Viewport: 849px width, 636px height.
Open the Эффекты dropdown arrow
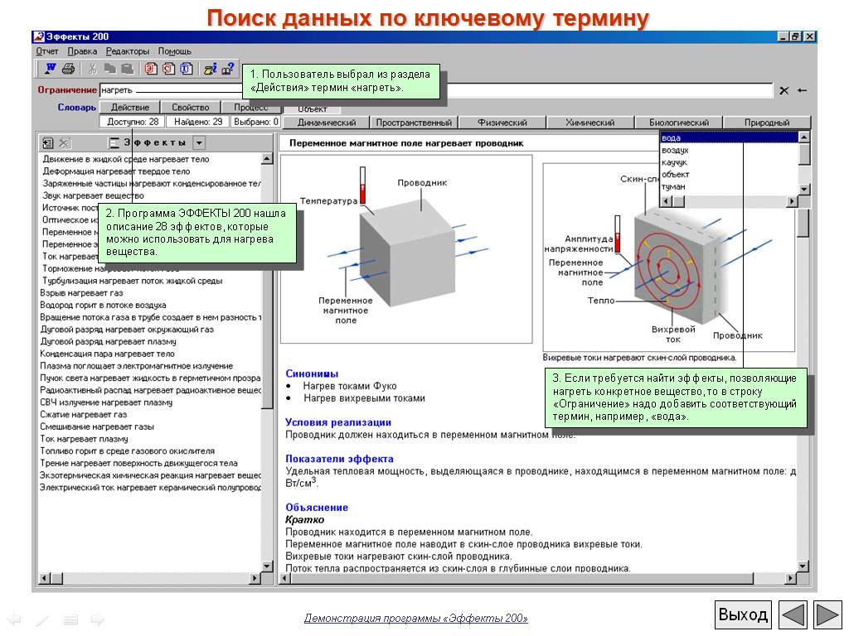(x=199, y=142)
